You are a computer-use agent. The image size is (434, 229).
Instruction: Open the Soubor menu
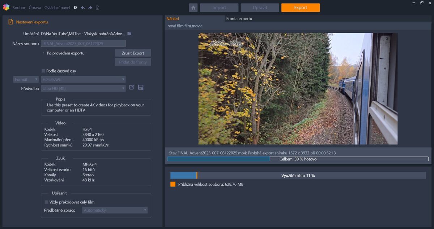point(19,8)
